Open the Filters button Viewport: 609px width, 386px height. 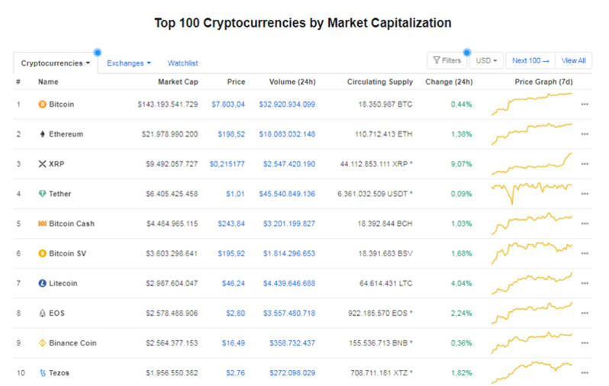(447, 60)
